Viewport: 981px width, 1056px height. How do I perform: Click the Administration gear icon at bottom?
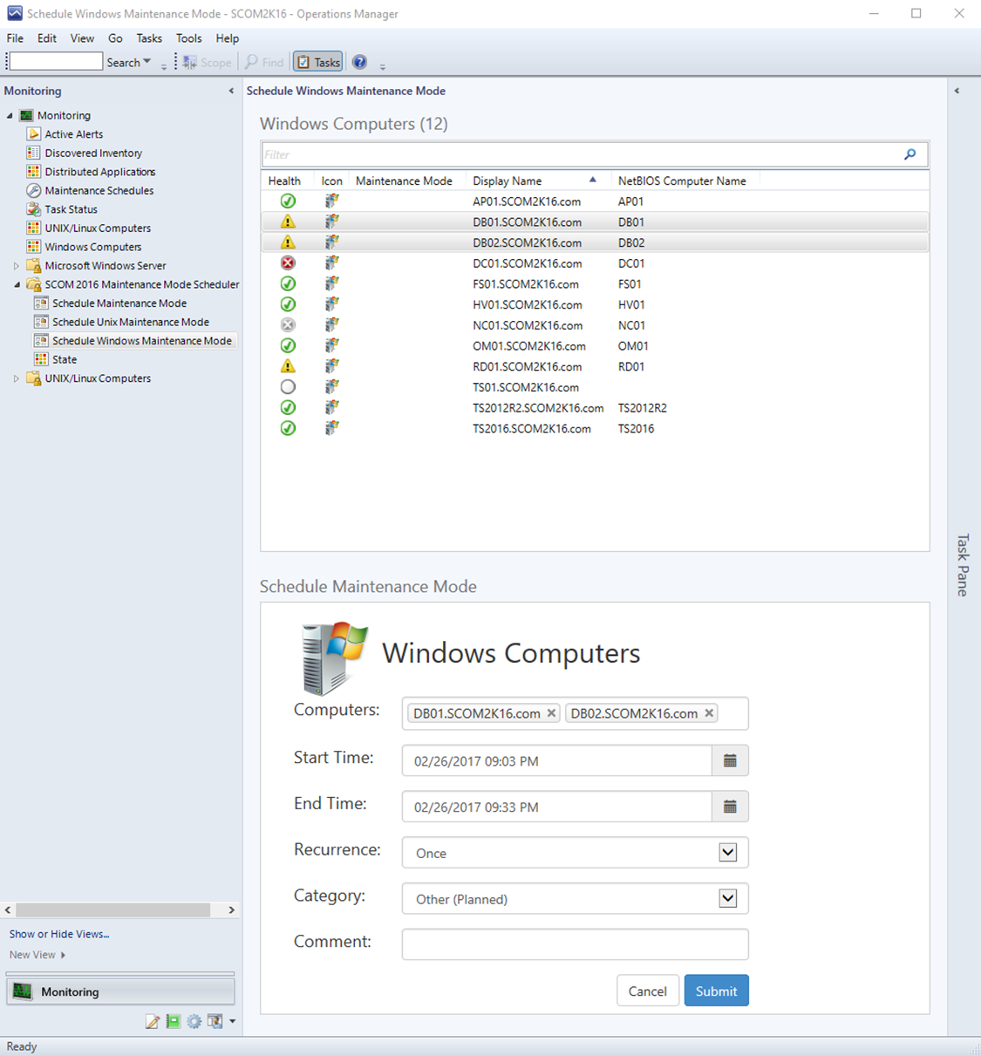click(194, 1021)
